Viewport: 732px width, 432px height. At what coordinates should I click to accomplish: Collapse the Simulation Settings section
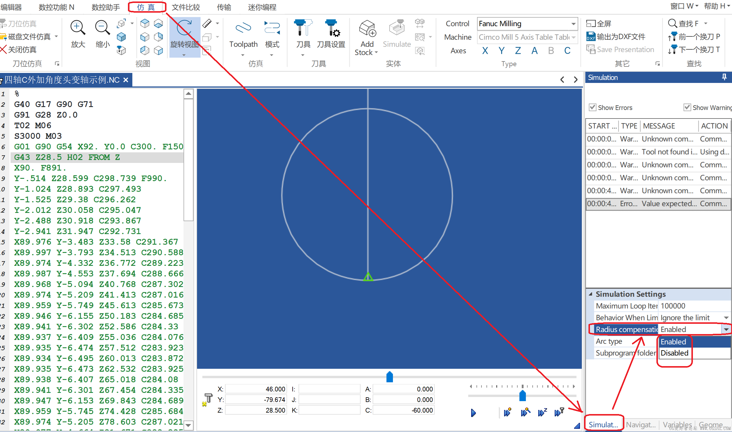(x=591, y=294)
